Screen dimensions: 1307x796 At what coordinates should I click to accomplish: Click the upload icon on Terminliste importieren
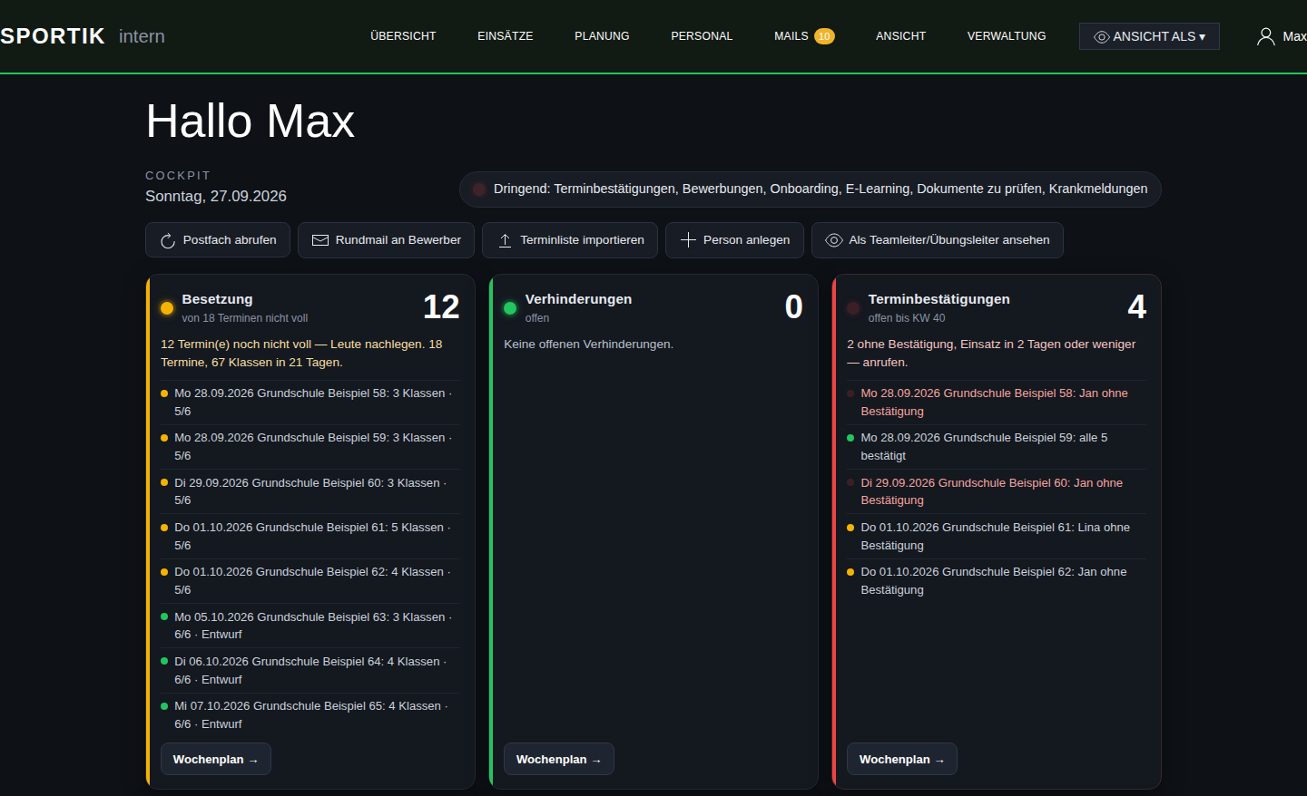click(506, 240)
